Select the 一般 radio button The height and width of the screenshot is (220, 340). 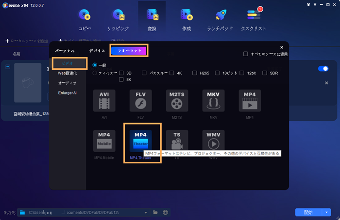pos(95,64)
